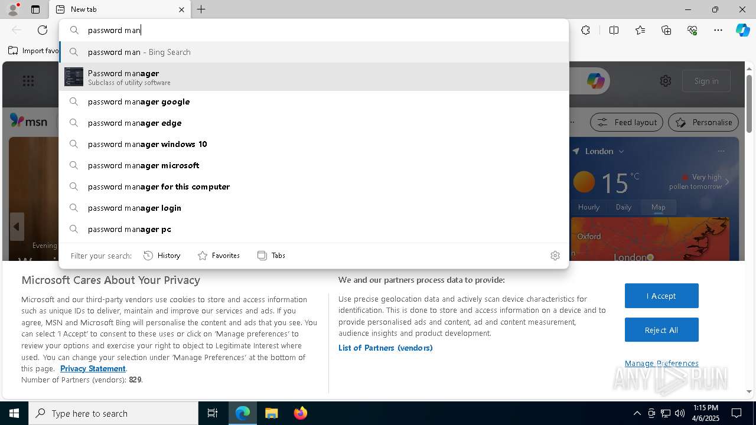The width and height of the screenshot is (756, 425).
Task: Click Import favorites bookmark bar item
Action: (x=34, y=51)
